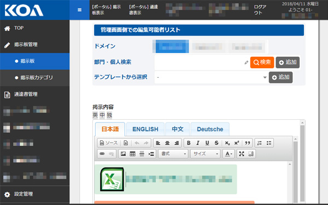Click the outer content panel scrollbar
328x205 pixels.
coord(302,163)
